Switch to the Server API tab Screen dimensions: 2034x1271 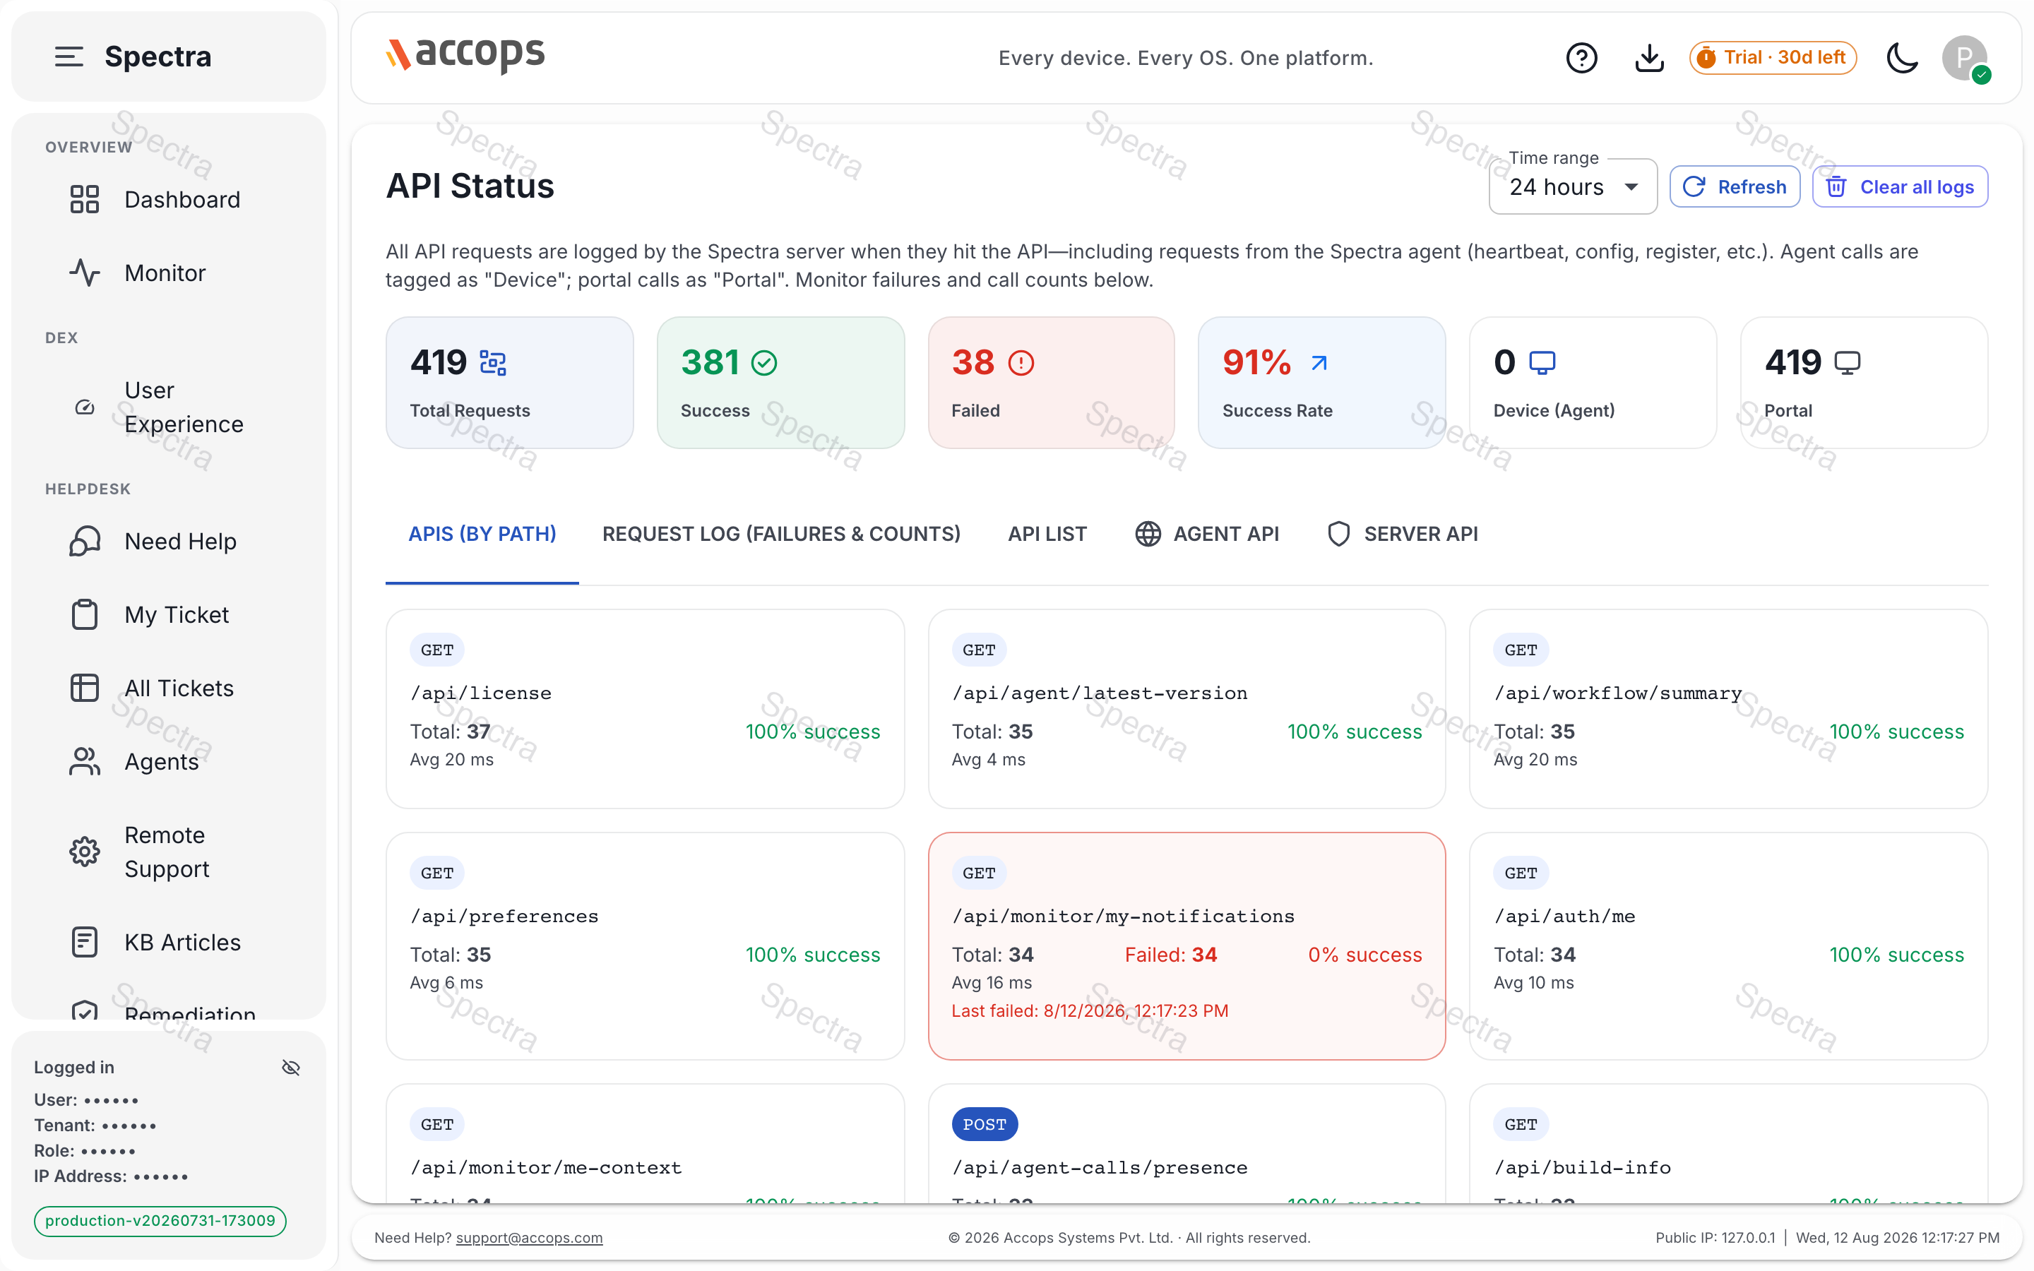(x=1402, y=534)
